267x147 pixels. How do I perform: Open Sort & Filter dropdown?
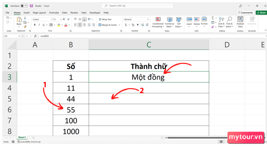221,22
